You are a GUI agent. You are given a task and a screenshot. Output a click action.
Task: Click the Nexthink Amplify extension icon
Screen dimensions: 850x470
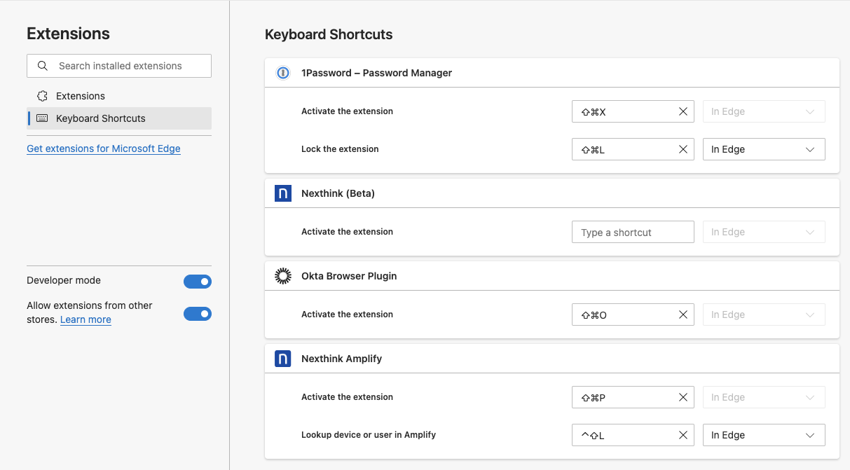(282, 359)
